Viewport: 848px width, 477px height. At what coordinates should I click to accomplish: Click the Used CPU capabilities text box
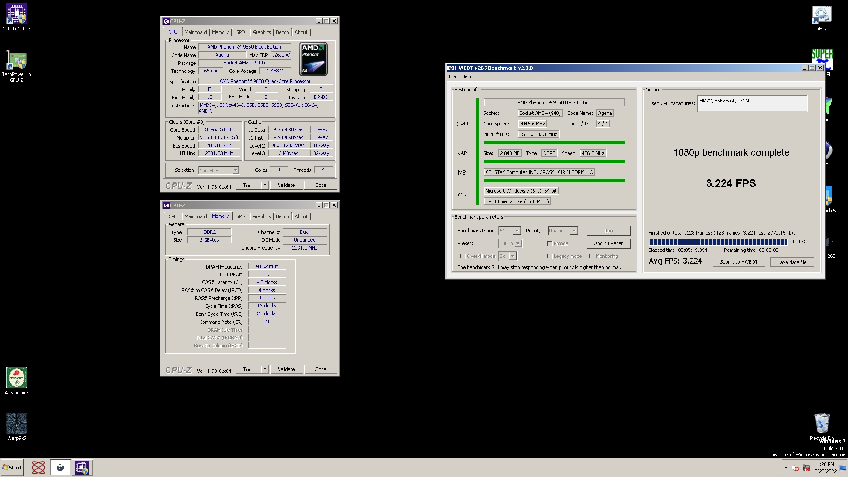point(752,104)
